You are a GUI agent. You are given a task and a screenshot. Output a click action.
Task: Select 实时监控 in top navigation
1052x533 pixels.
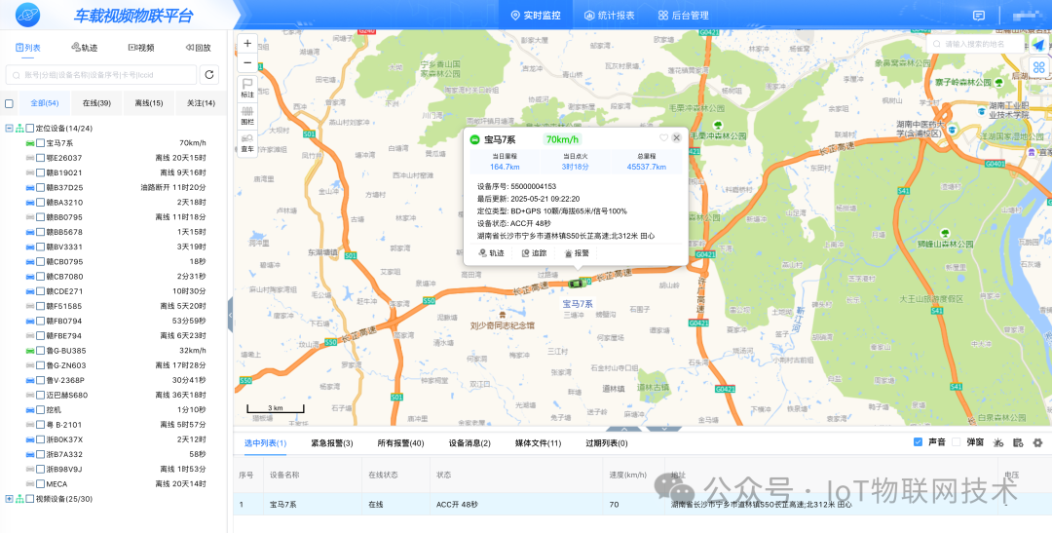pos(536,16)
